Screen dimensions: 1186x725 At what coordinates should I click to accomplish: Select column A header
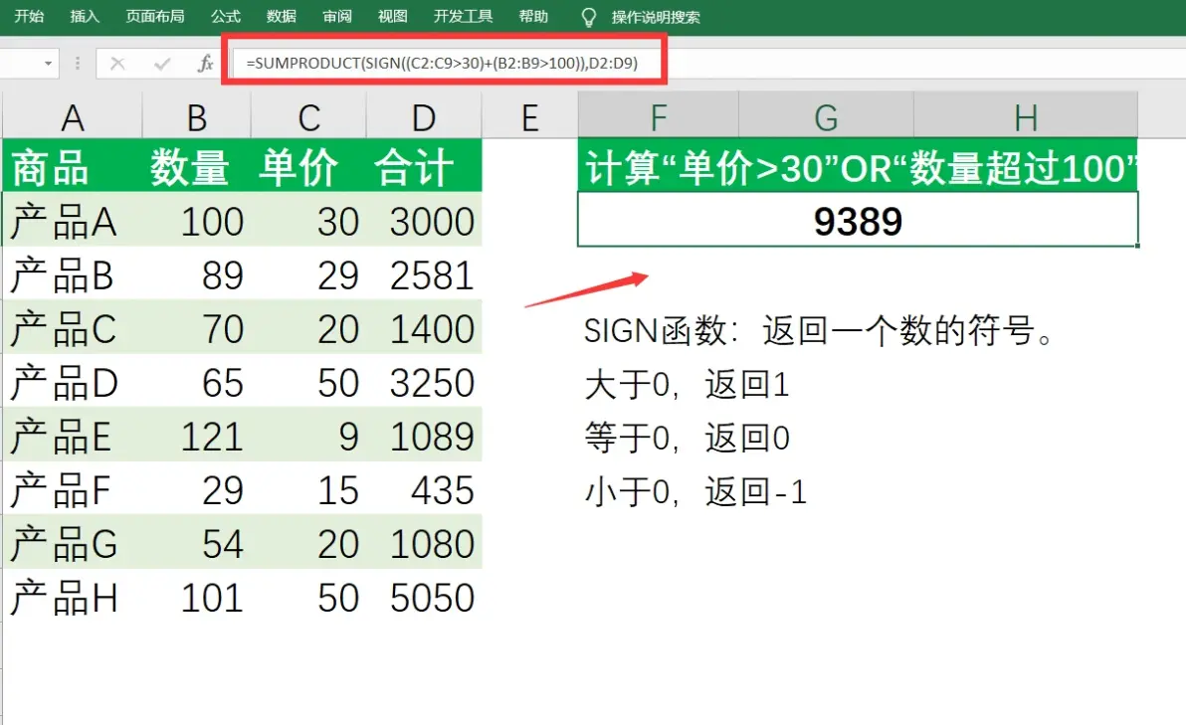tap(72, 117)
